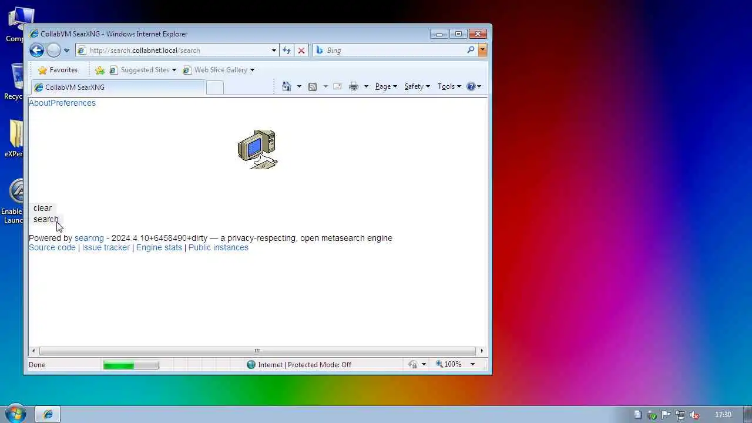Viewport: 752px width, 423px height.
Task: Click inside the Bing search box
Action: click(x=395, y=51)
